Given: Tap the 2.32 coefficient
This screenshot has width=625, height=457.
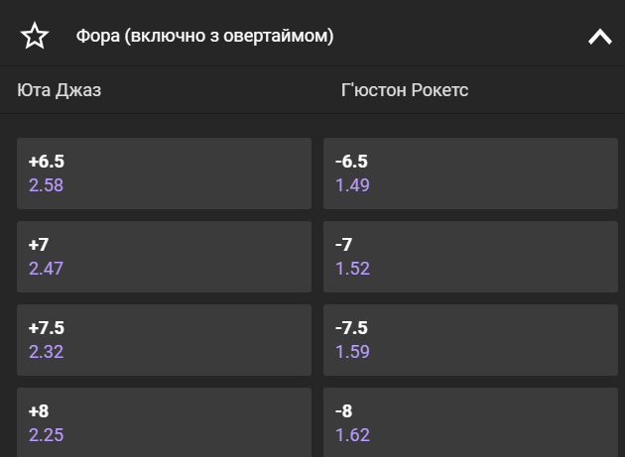Looking at the screenshot, I should 46,352.
